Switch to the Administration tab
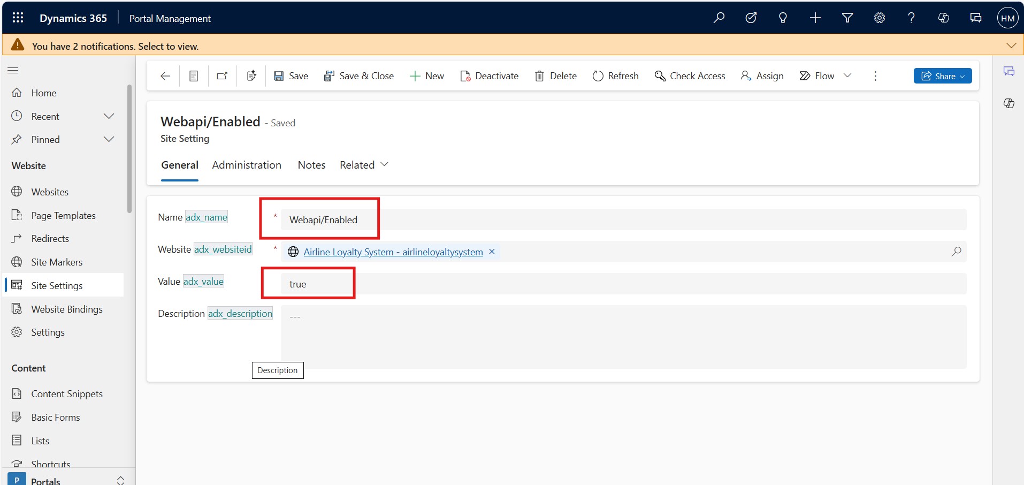The width and height of the screenshot is (1024, 485). 247,165
